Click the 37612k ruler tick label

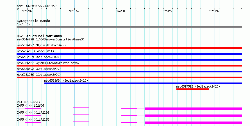coord(167,11)
